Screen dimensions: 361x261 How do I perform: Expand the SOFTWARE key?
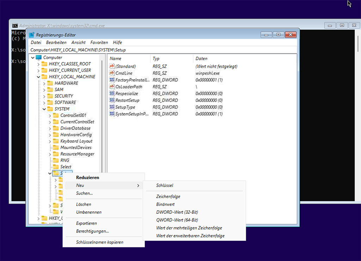click(44, 103)
